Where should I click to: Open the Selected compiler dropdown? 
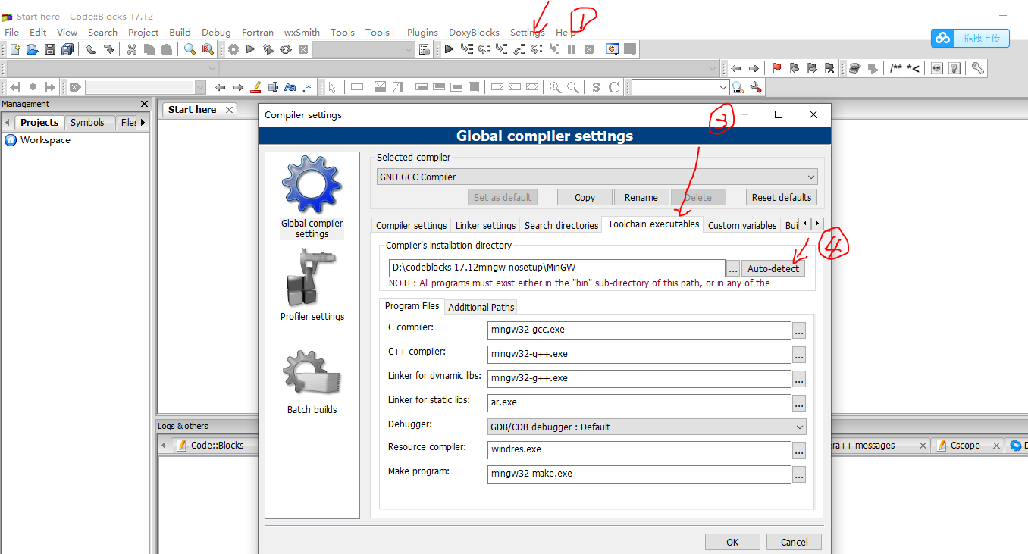tap(597, 177)
